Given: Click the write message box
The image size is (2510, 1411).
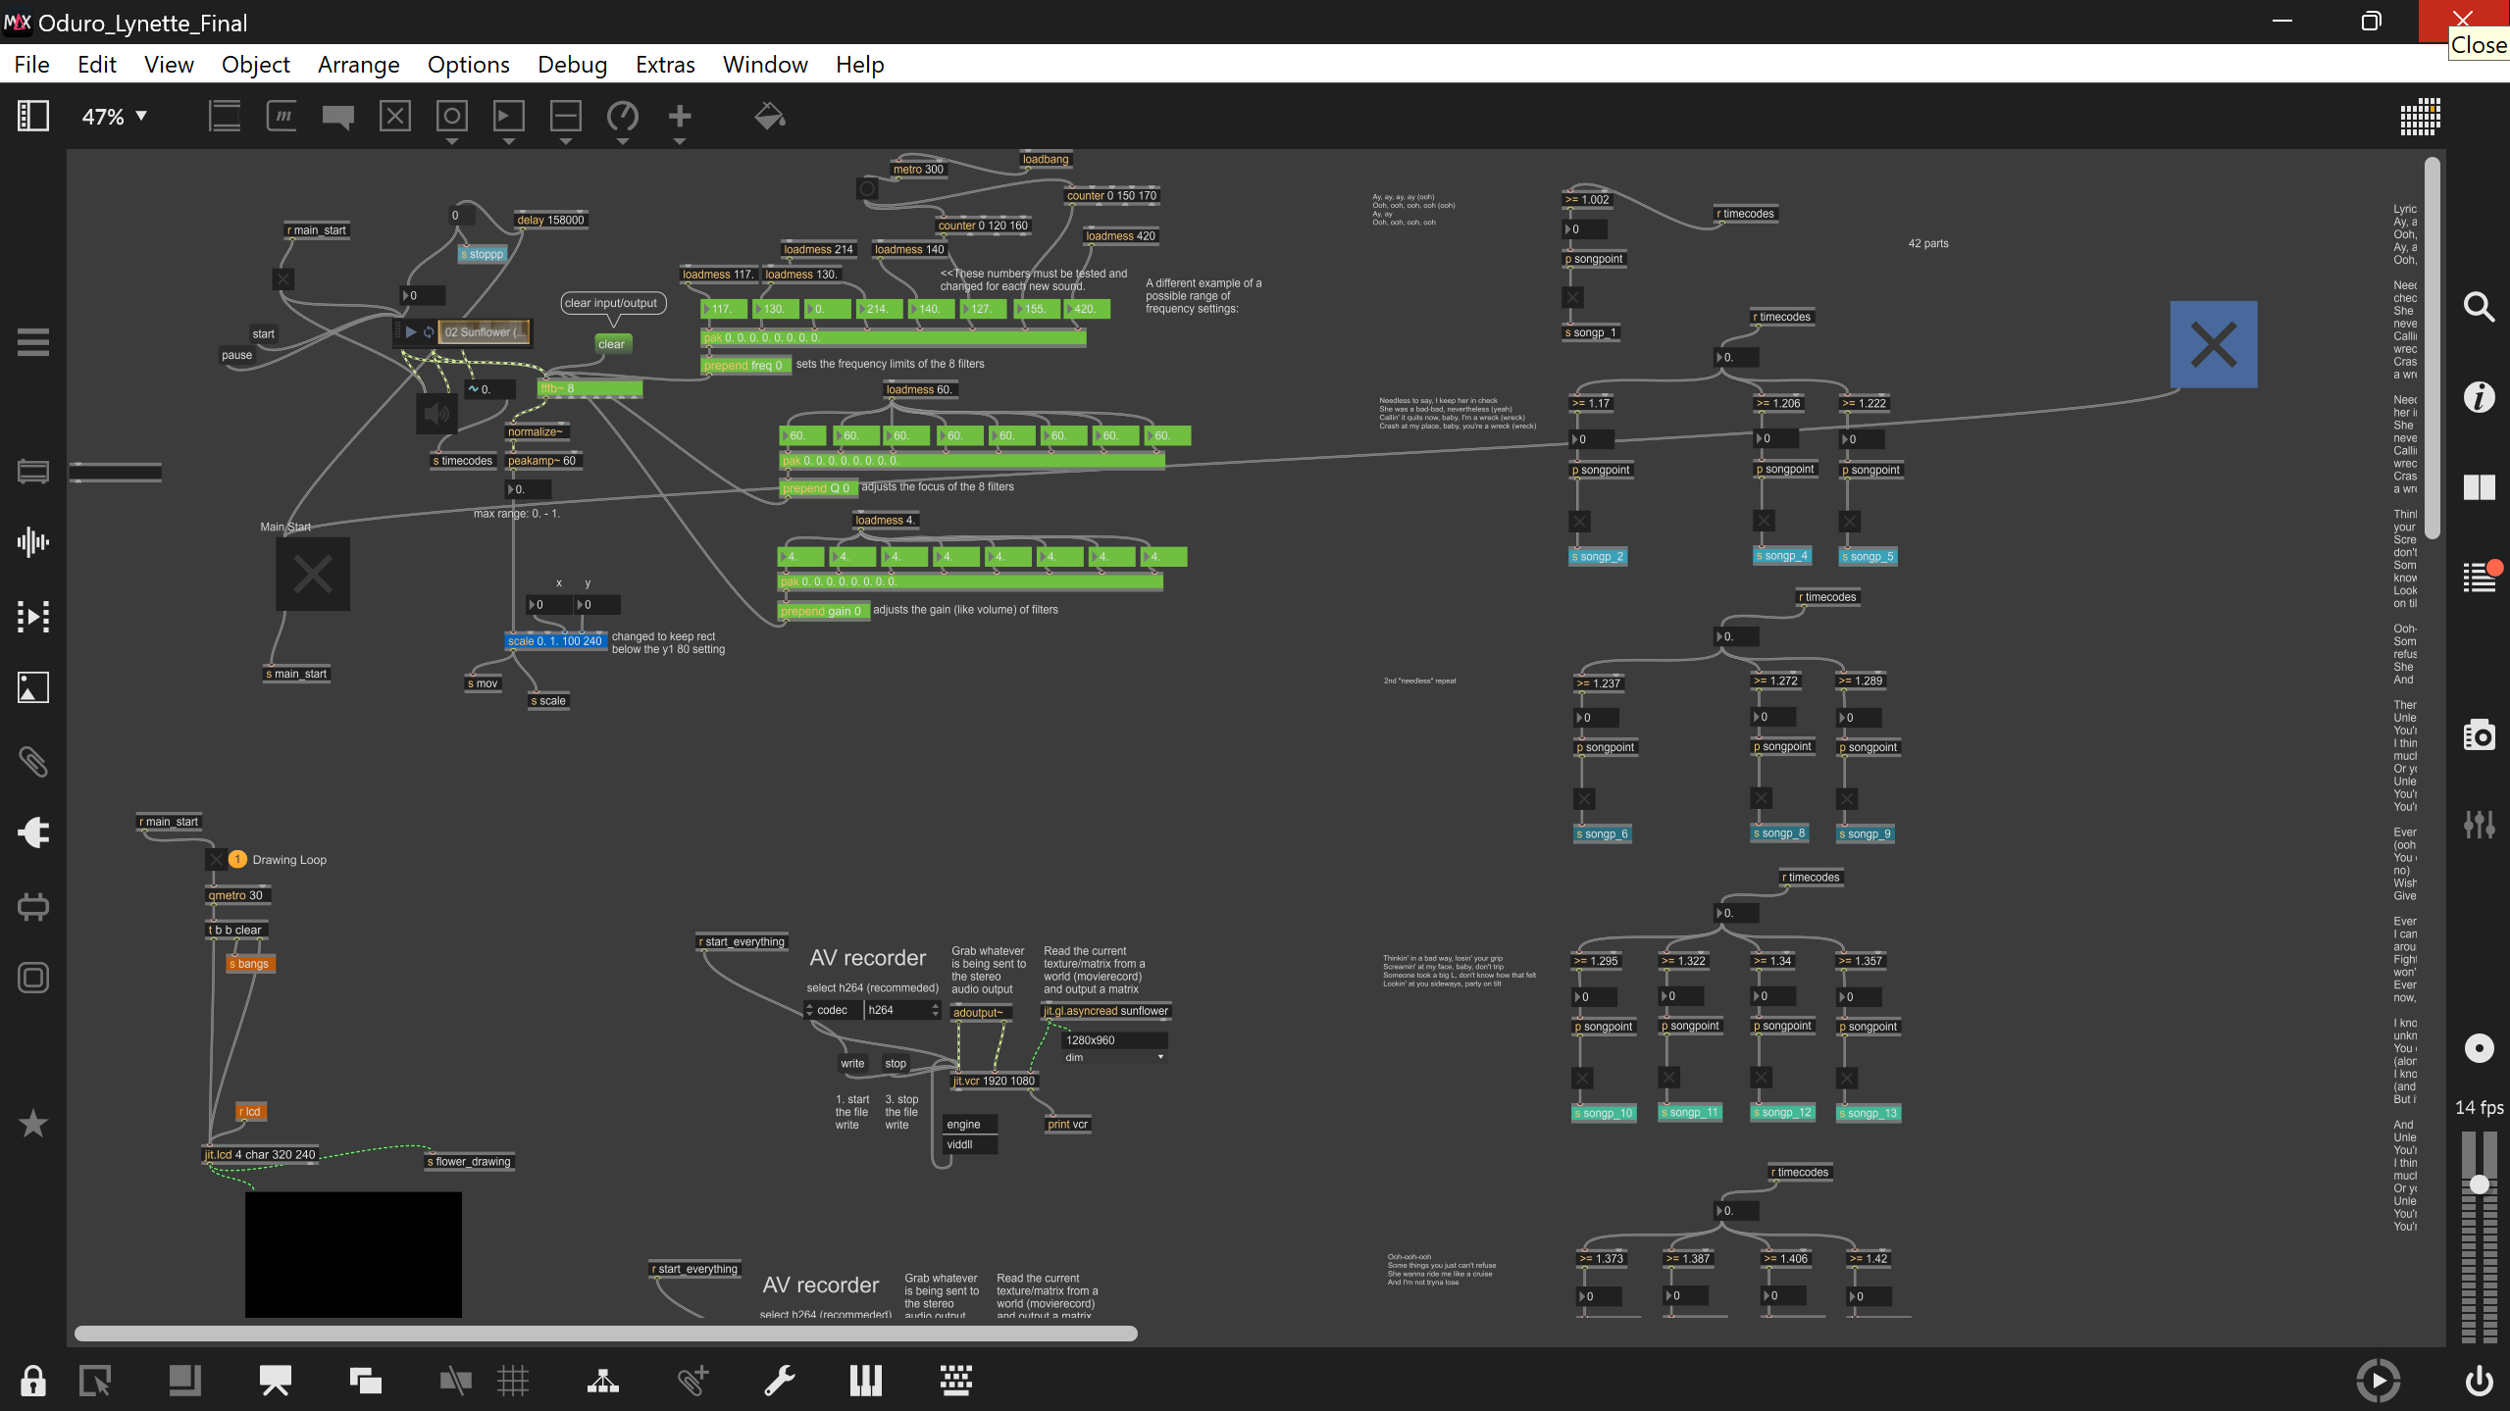Looking at the screenshot, I should [851, 1064].
